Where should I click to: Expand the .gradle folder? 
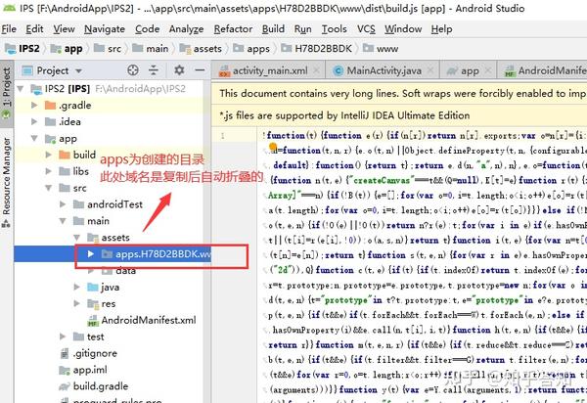coord(34,105)
